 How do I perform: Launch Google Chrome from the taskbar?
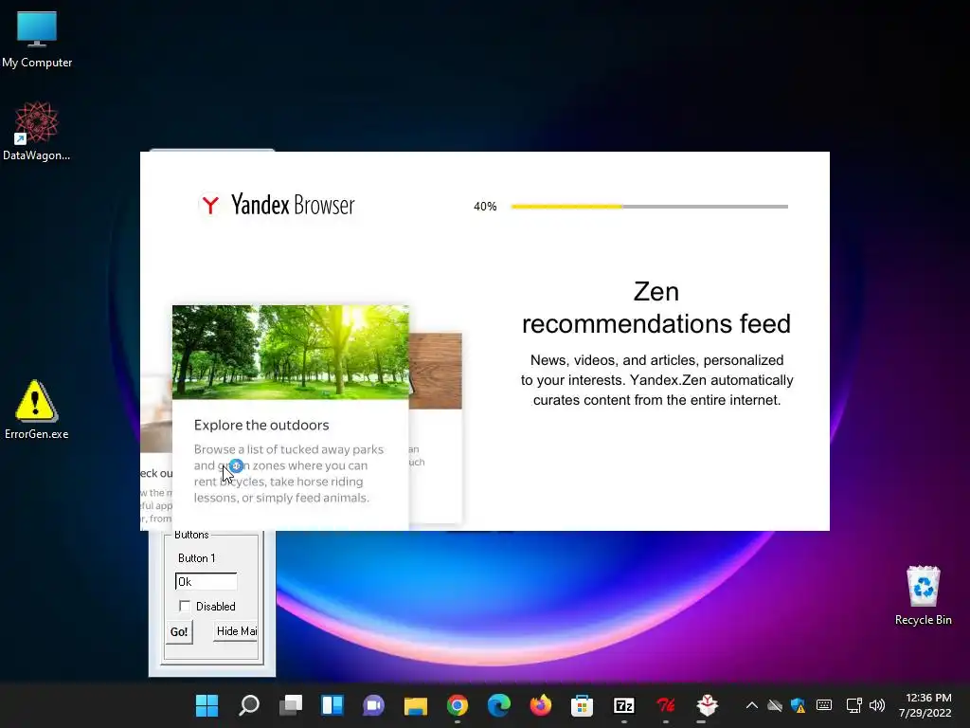(458, 705)
